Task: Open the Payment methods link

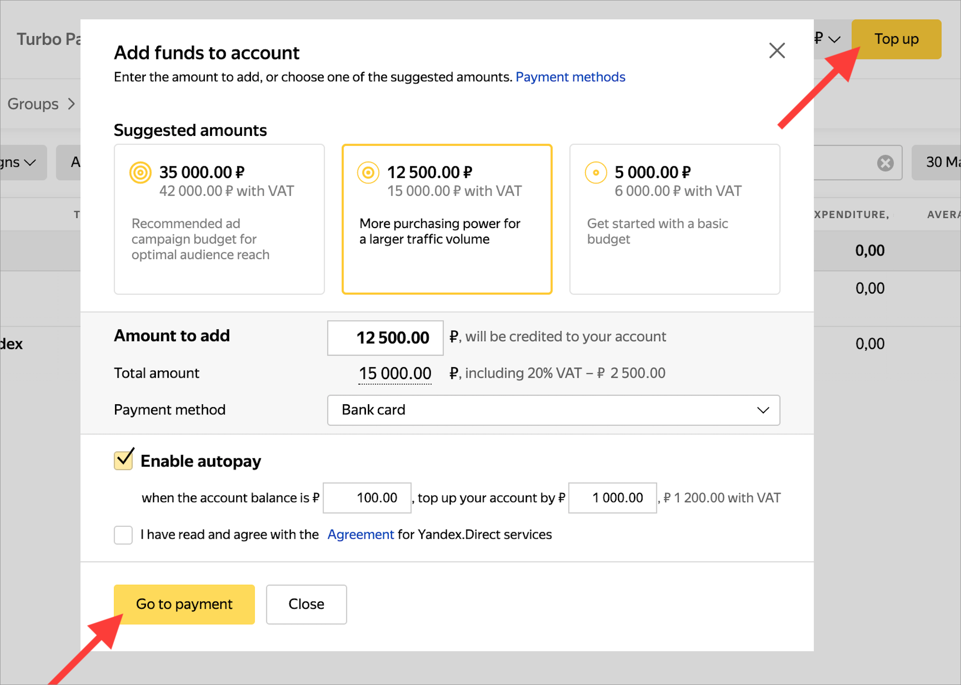Action: (570, 77)
